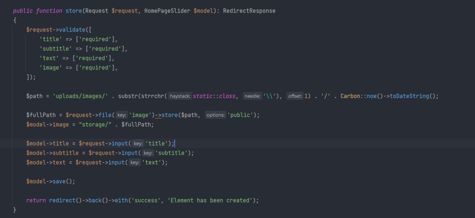This screenshot has width=475, height=218.
Task: Click the 'substr' function call
Action: (128, 96)
